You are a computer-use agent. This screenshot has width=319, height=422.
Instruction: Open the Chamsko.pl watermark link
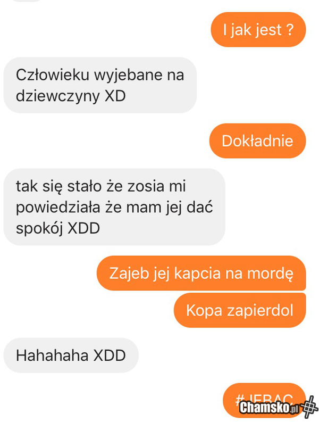point(269,407)
